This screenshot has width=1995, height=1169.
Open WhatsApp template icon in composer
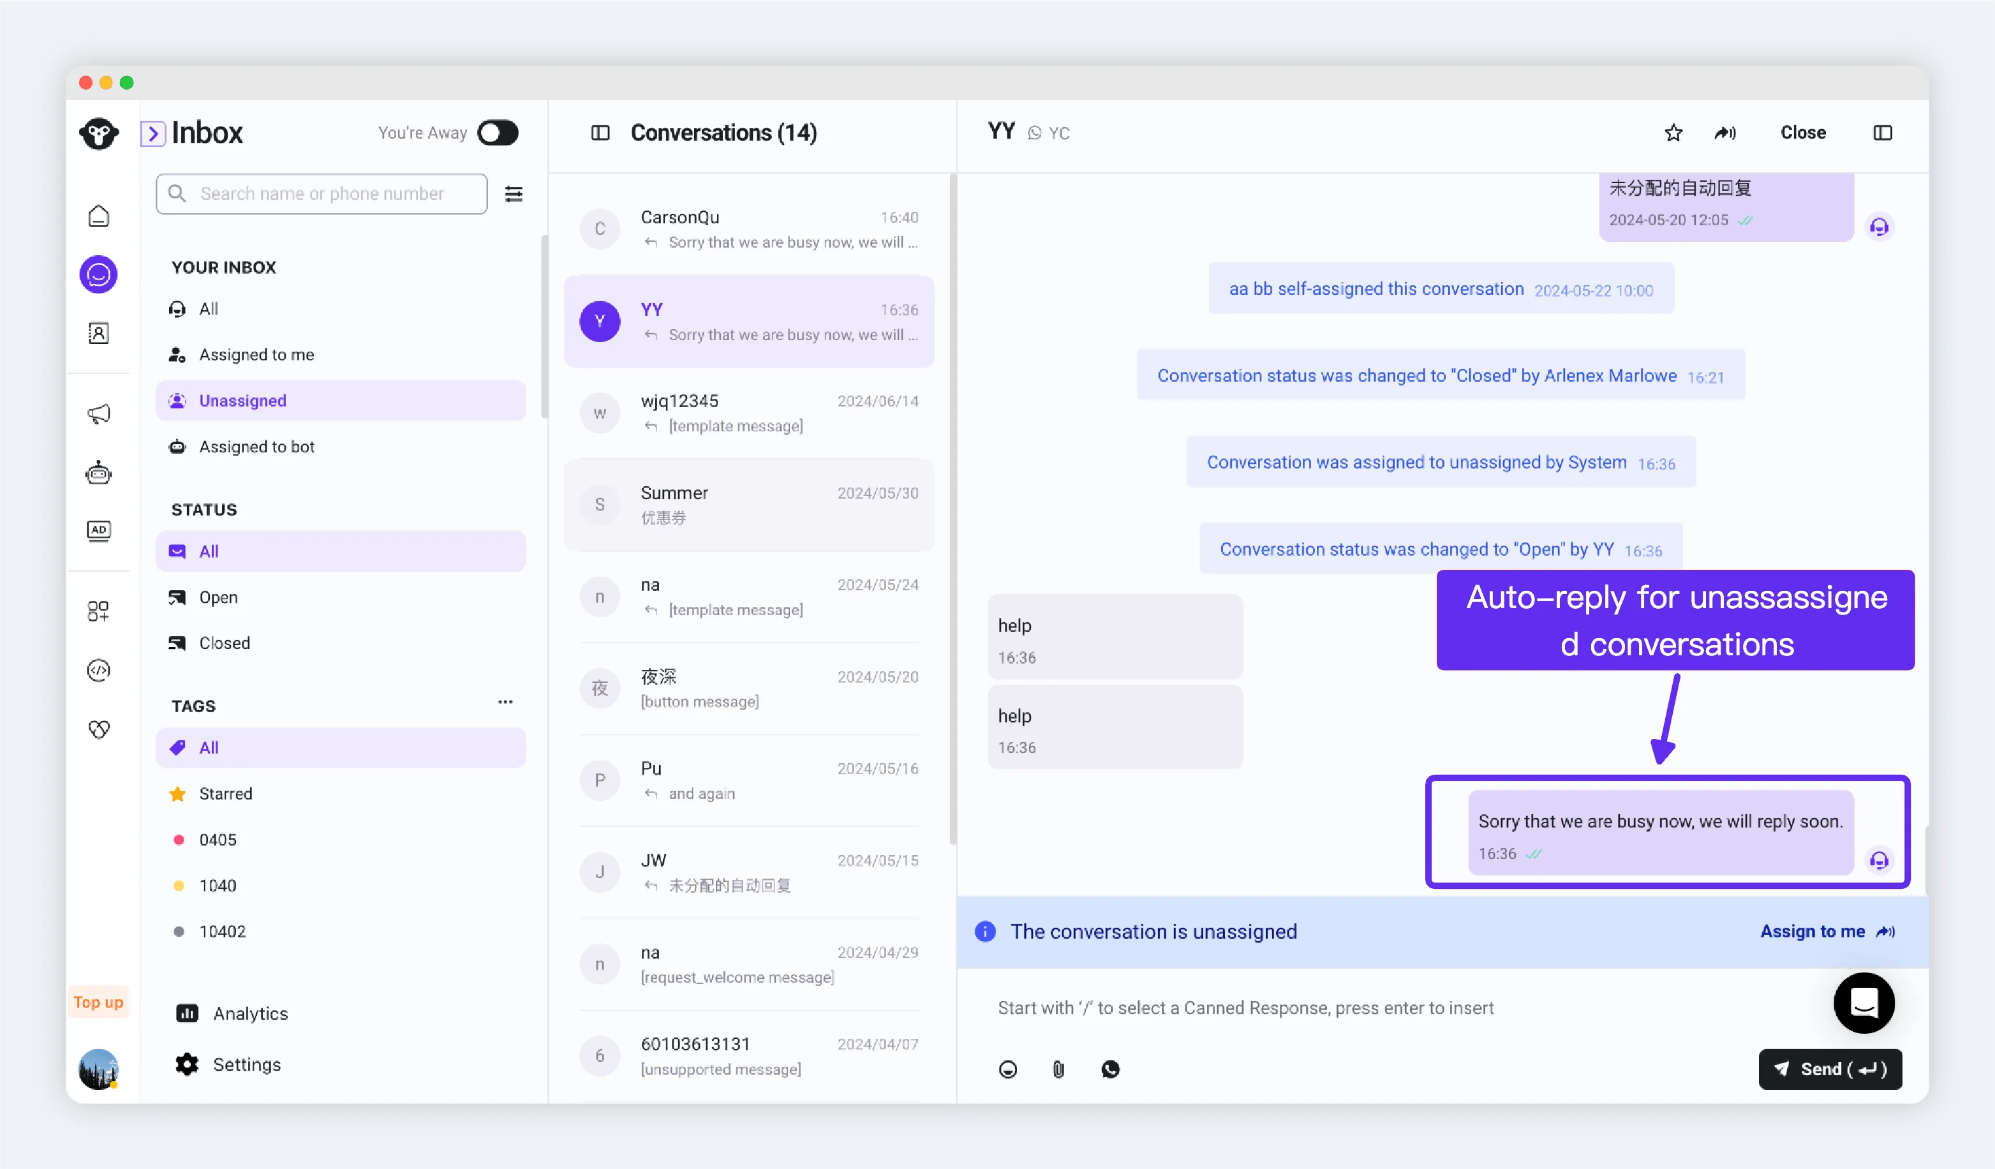point(1110,1069)
